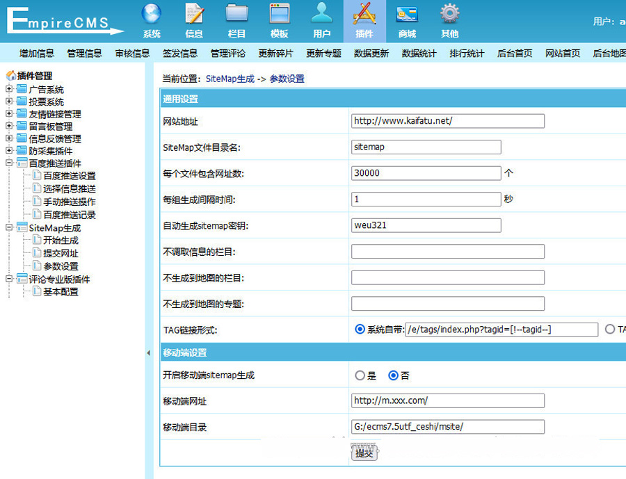This screenshot has height=479, width=626.
Task: Select the 插件 tools icon
Action: point(364,15)
